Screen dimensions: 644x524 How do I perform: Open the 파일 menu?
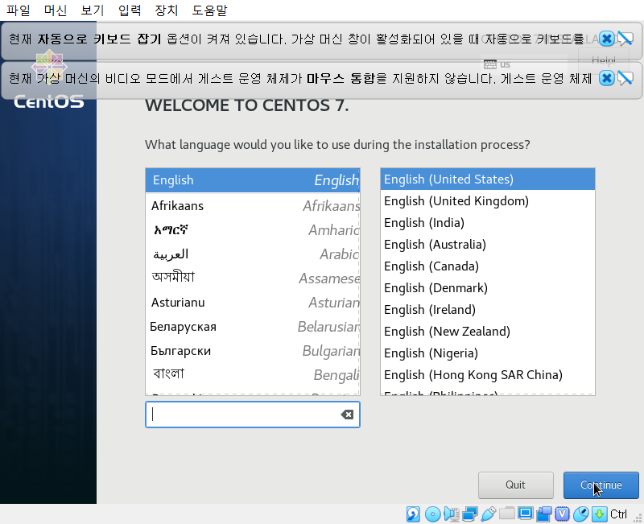18,10
